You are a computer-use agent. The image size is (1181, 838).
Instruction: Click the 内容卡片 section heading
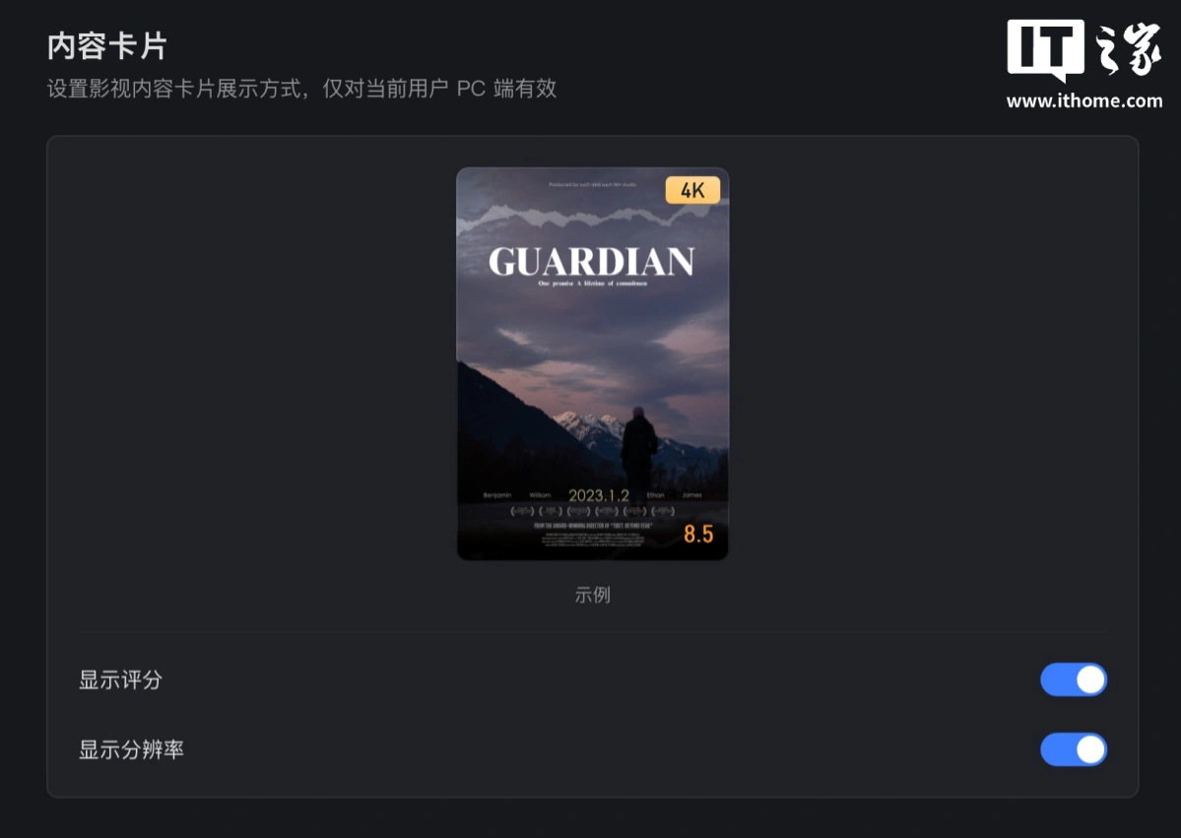[x=107, y=46]
